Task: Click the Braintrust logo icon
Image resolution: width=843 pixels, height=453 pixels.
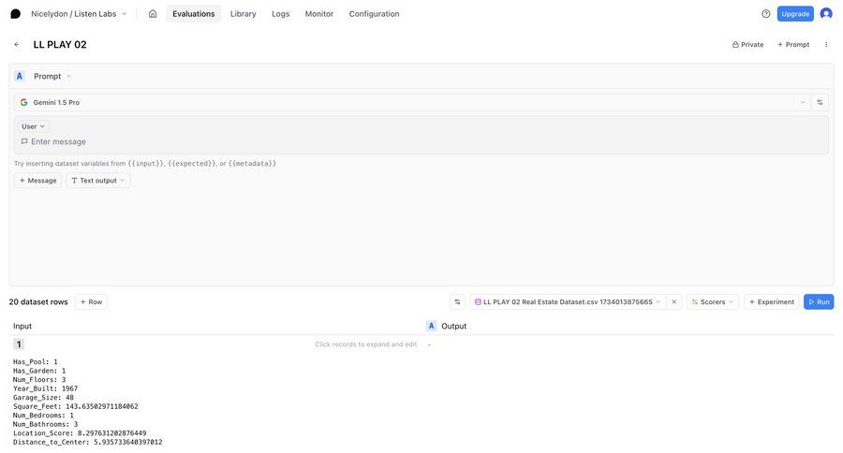Action: pos(15,14)
